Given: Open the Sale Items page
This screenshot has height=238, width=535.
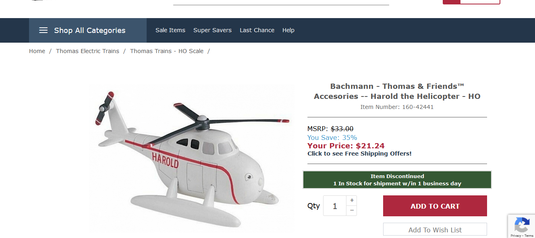Looking at the screenshot, I should pos(170,30).
